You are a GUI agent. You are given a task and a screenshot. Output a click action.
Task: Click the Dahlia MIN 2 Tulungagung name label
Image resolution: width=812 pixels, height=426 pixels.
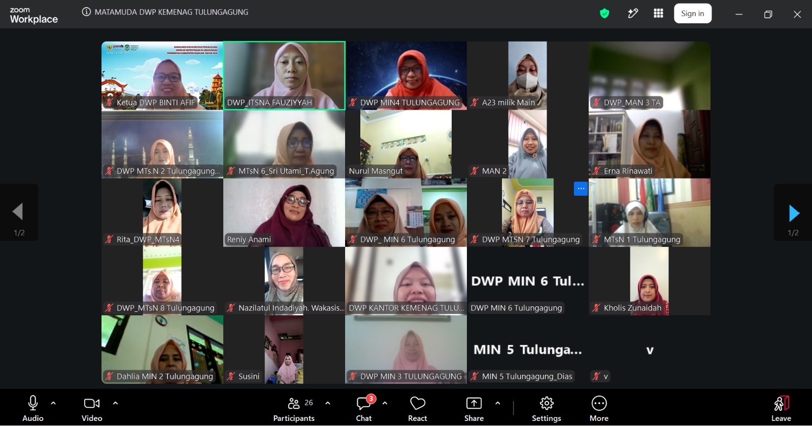click(165, 376)
